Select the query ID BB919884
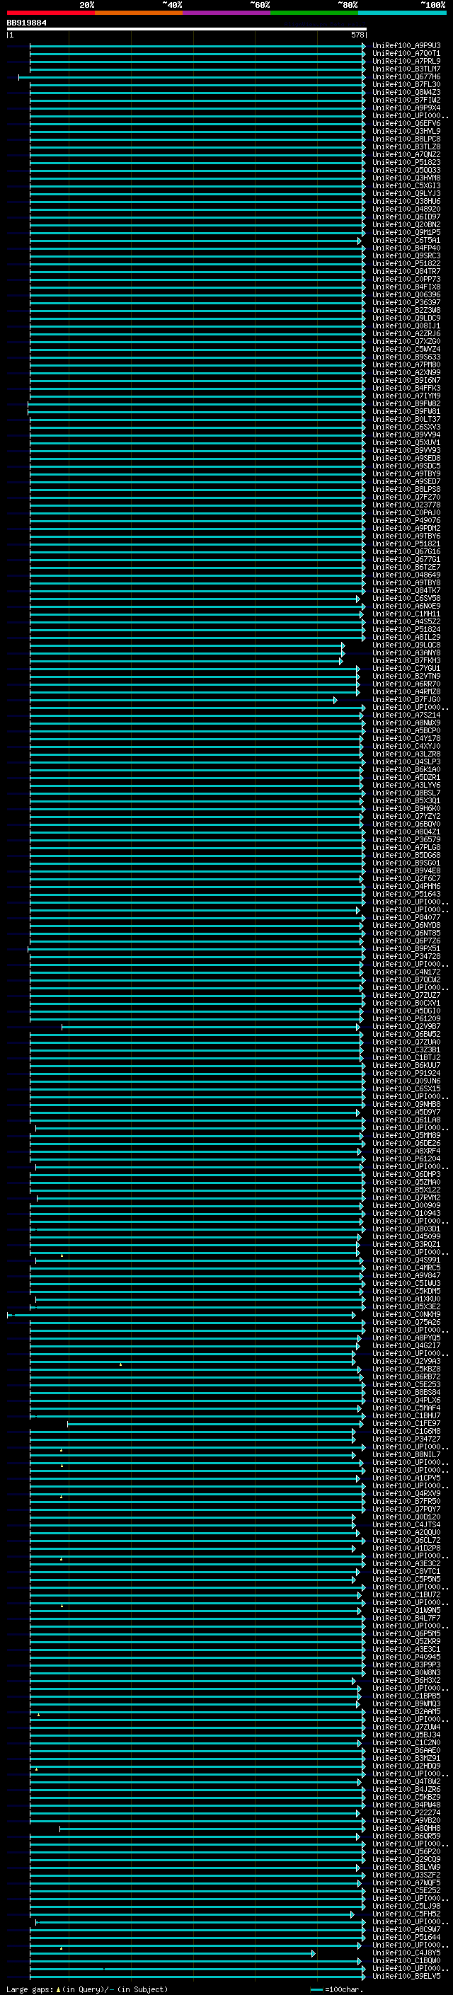Viewport: 453px width, 1995px height. 26,23
